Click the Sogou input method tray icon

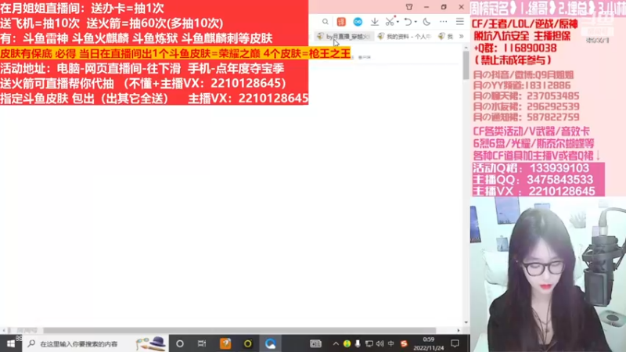(404, 343)
